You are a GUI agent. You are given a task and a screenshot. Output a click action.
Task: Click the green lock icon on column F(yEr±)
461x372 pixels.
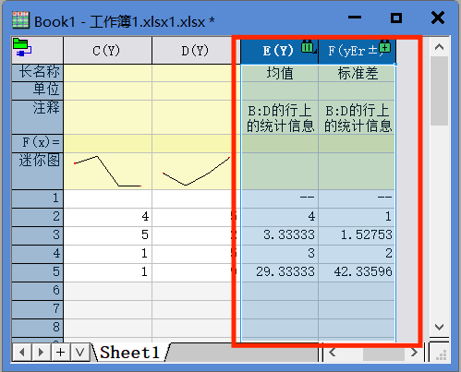385,46
